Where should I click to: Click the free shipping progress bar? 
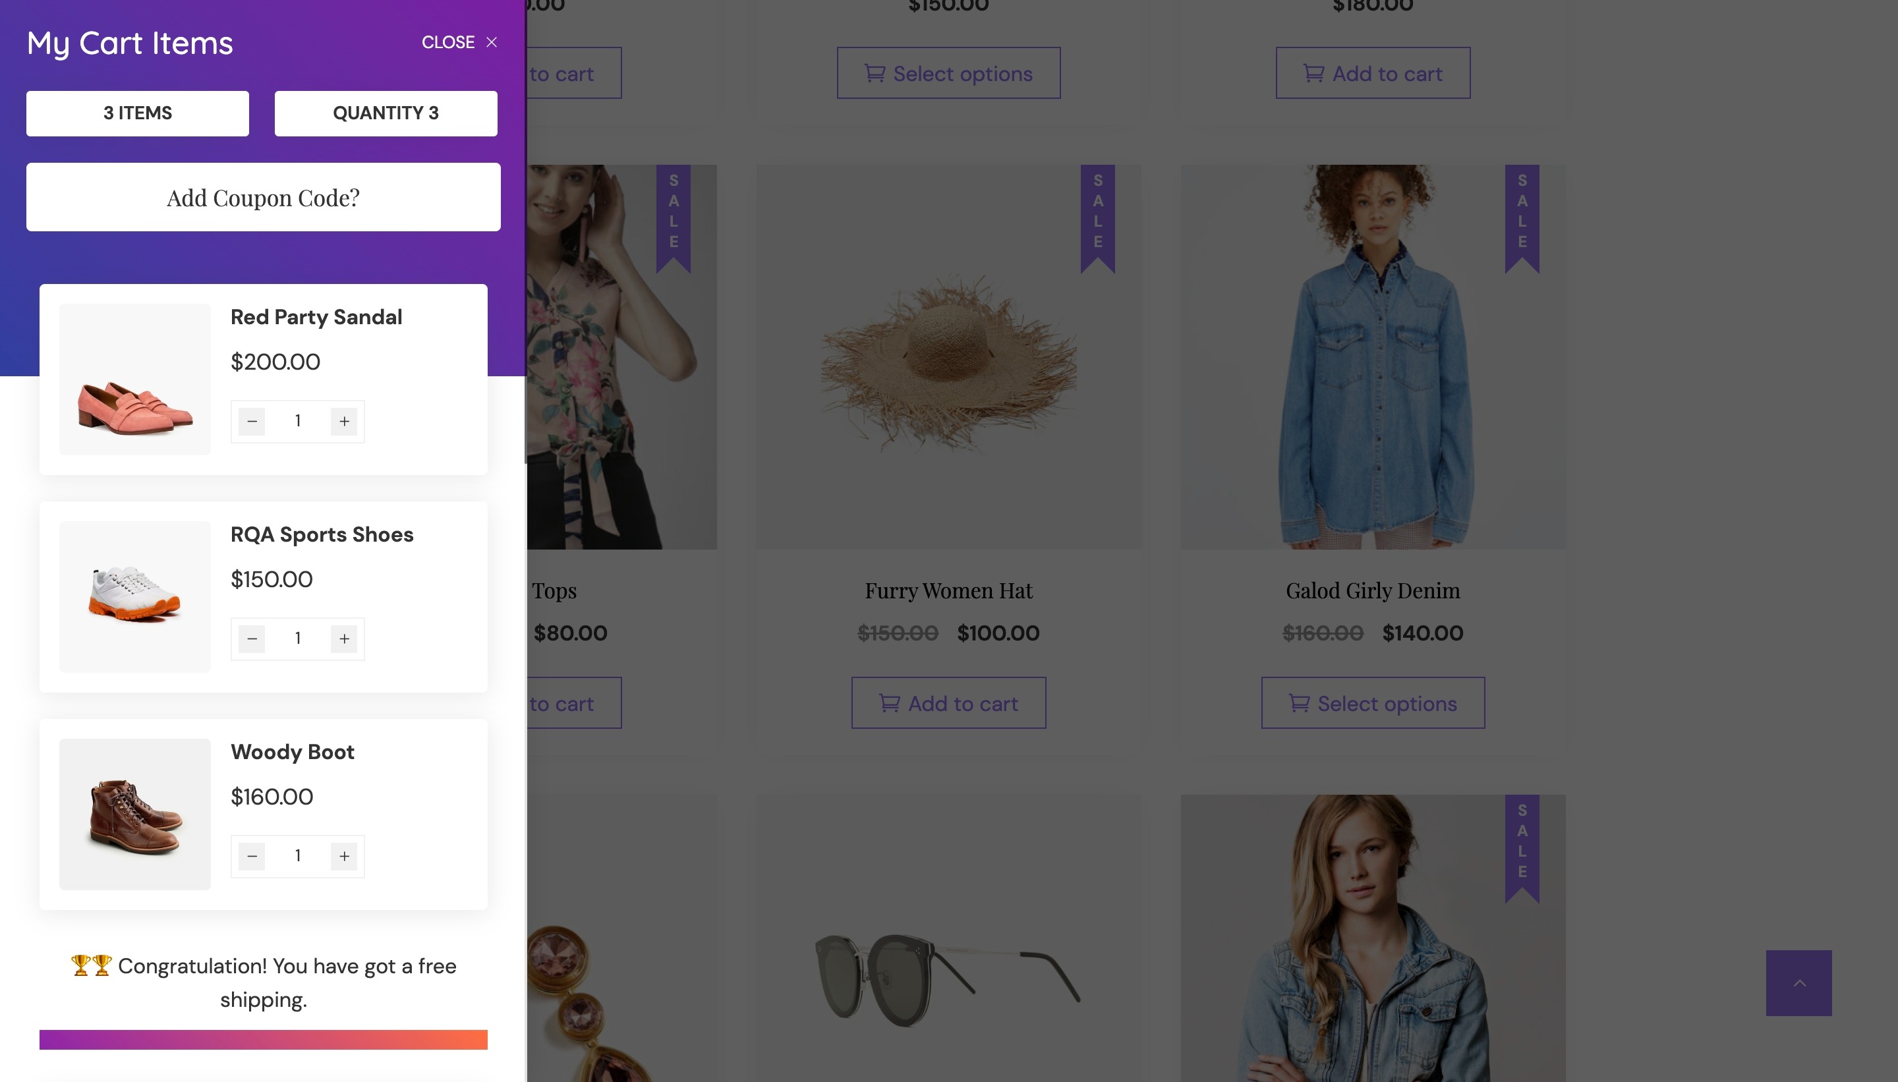(263, 1039)
